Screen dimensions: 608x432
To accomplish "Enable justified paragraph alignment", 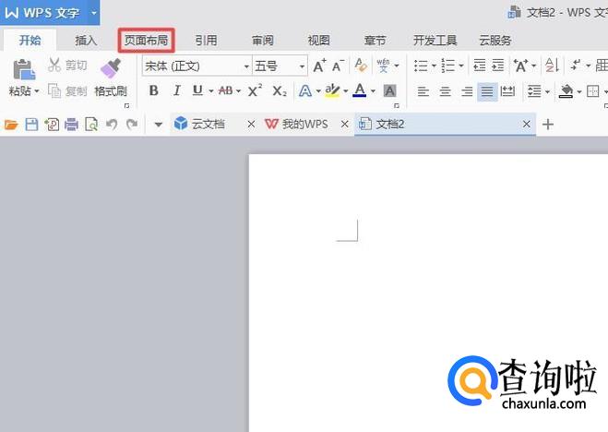I will 486,91.
